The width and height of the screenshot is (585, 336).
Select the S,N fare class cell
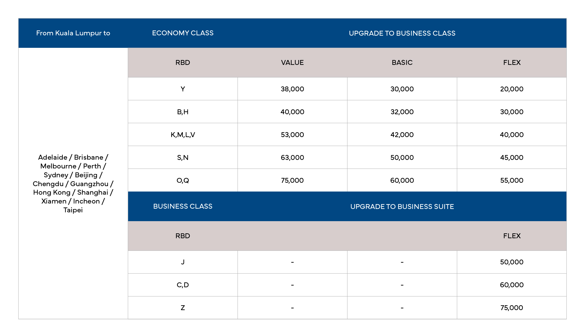coord(183,157)
